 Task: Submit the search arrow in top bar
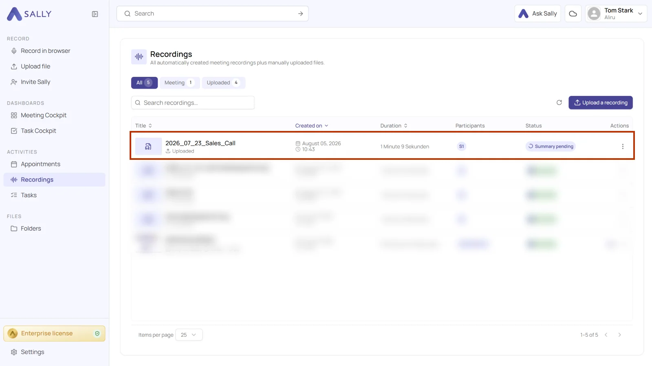tap(300, 13)
